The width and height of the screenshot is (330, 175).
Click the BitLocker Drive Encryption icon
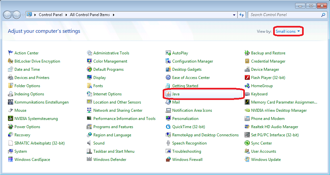pyautogui.click(x=11, y=61)
